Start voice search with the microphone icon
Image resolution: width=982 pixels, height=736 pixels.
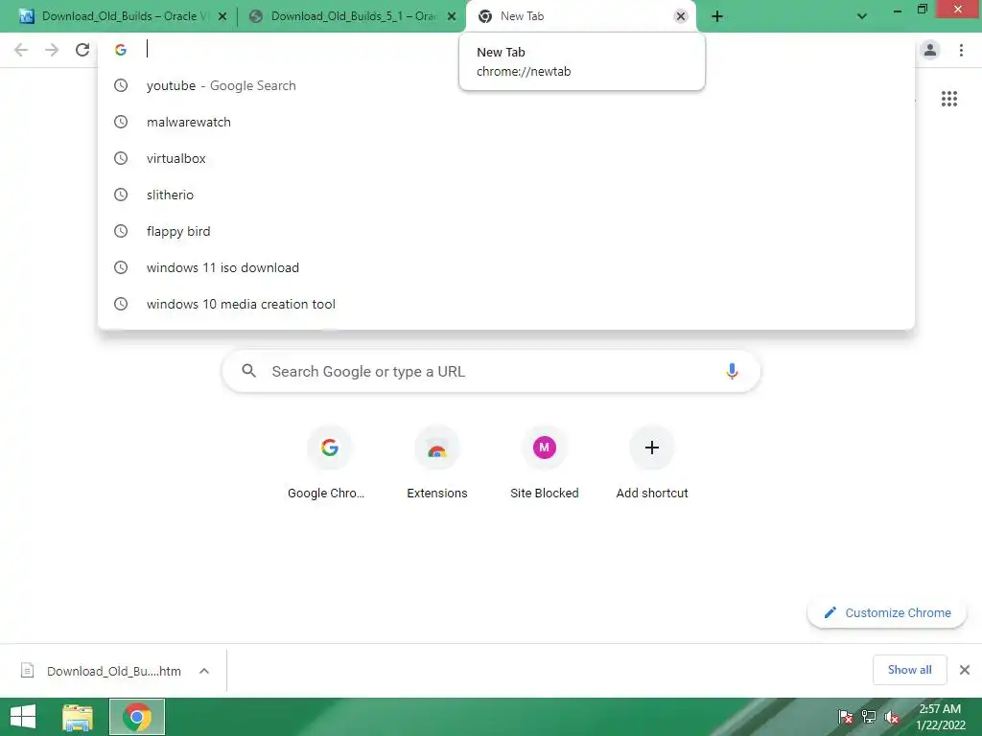pyautogui.click(x=732, y=371)
